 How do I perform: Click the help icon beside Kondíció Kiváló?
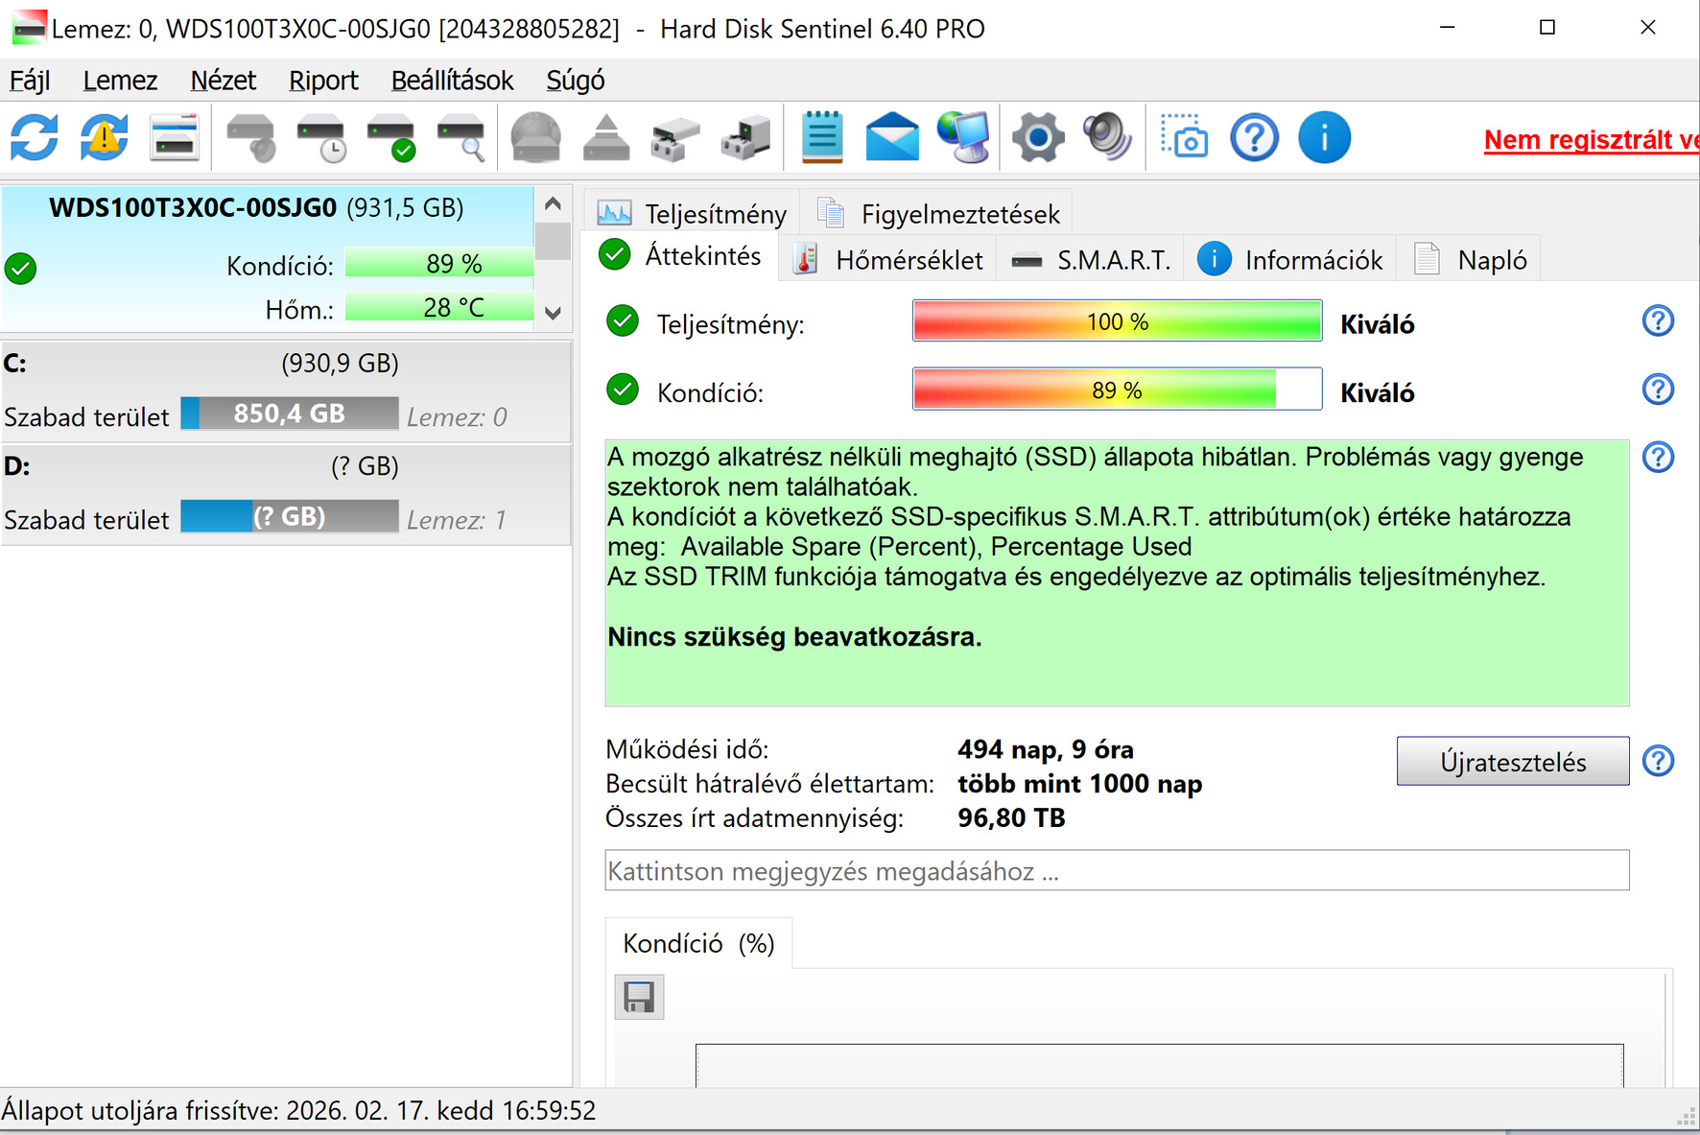pyautogui.click(x=1658, y=390)
